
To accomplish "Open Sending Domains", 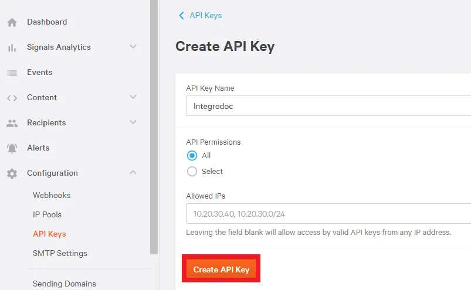I will pos(65,284).
